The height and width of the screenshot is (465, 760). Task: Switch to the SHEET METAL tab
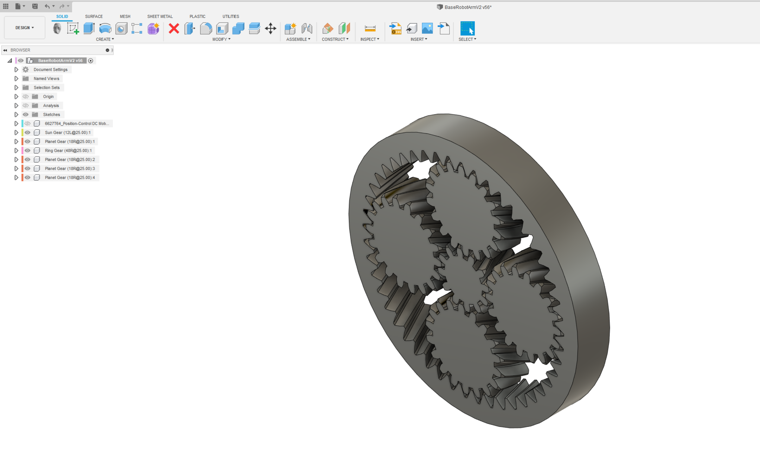(x=160, y=16)
